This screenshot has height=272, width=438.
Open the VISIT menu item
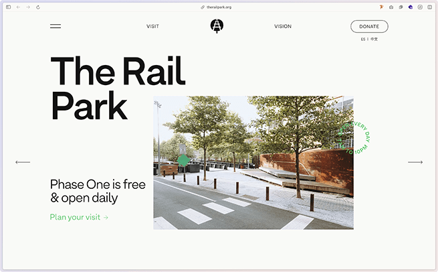(152, 26)
